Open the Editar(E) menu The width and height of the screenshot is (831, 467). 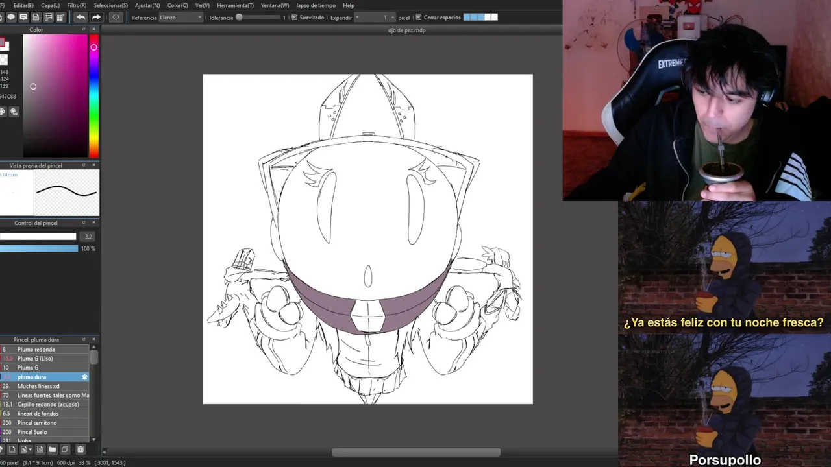pos(23,5)
